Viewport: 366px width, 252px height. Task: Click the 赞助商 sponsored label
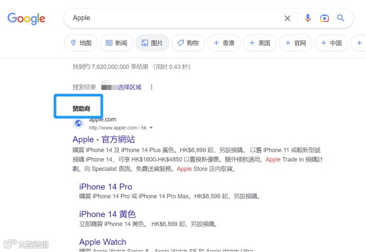coord(81,109)
